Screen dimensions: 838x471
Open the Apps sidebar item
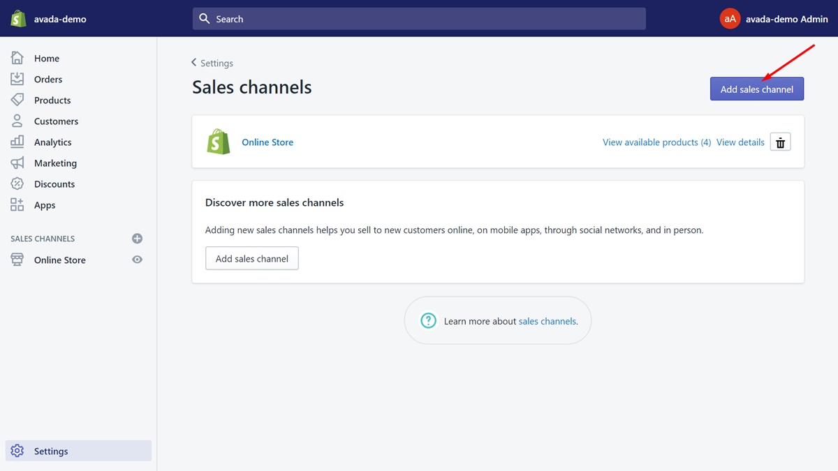(44, 205)
